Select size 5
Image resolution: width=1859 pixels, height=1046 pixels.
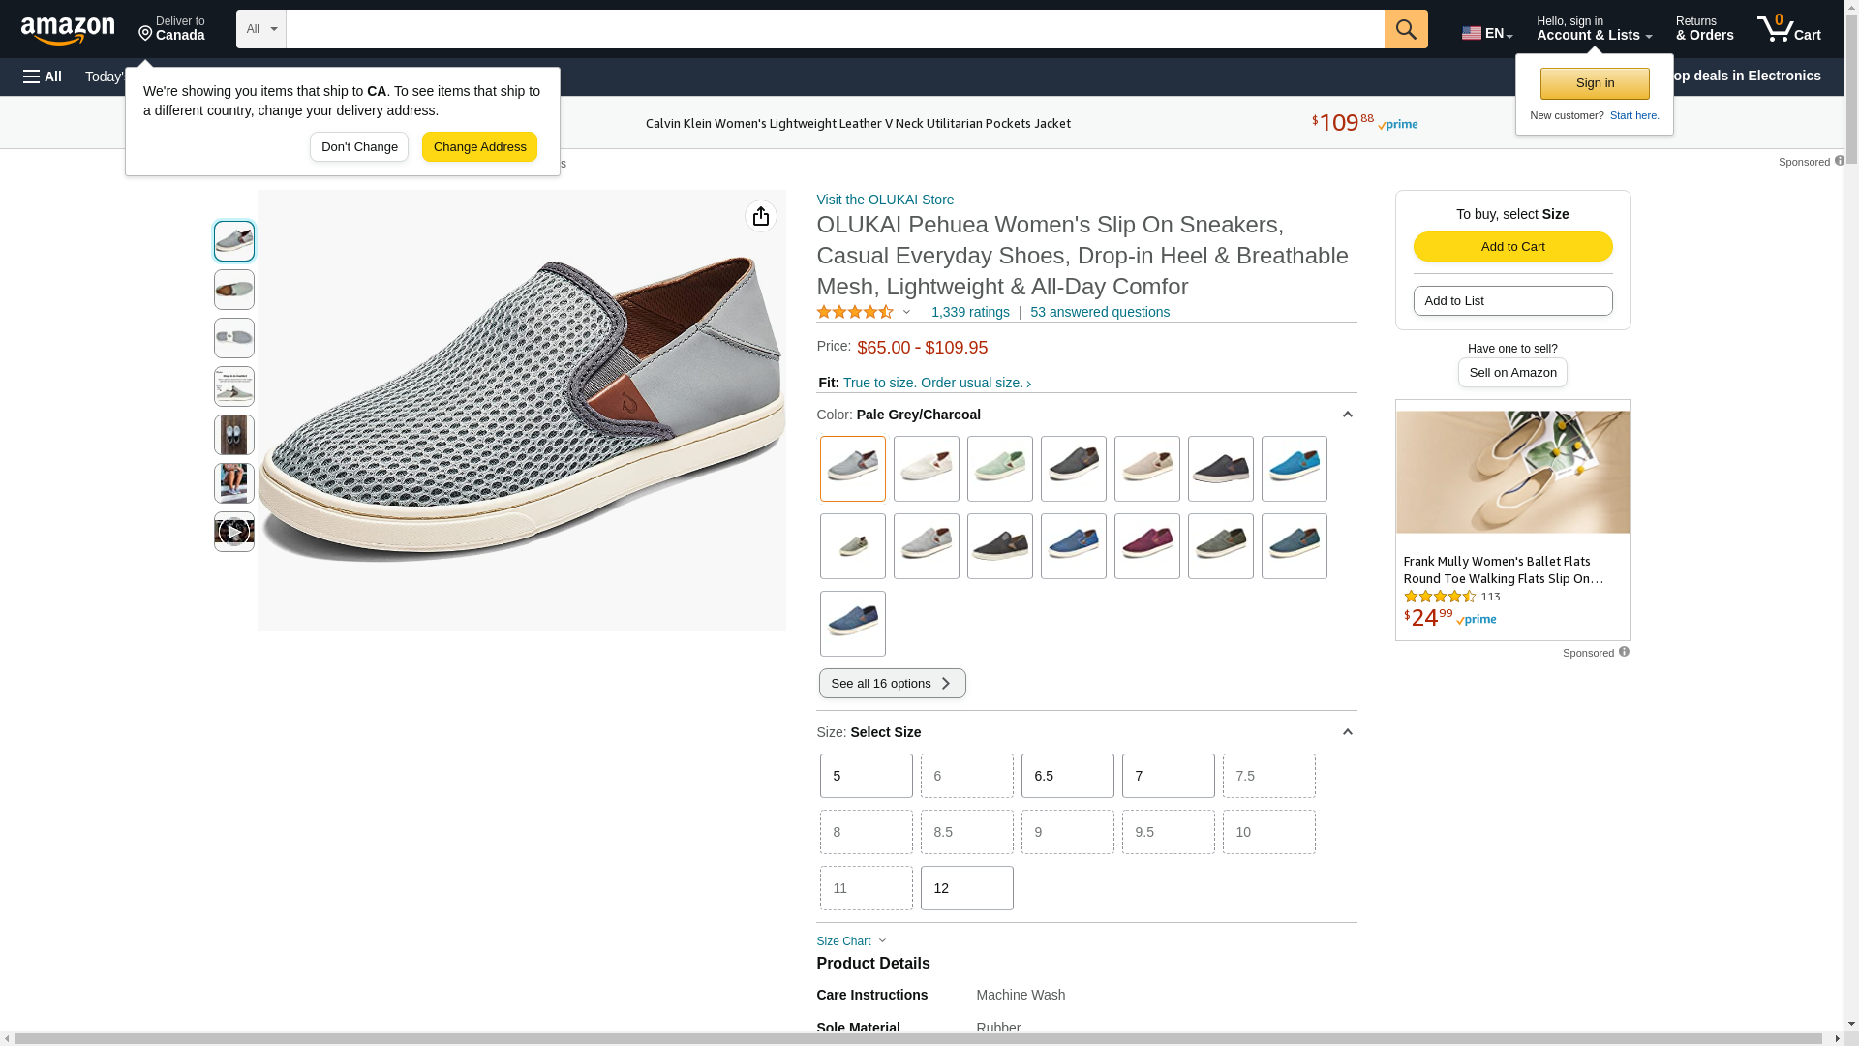[x=866, y=776]
